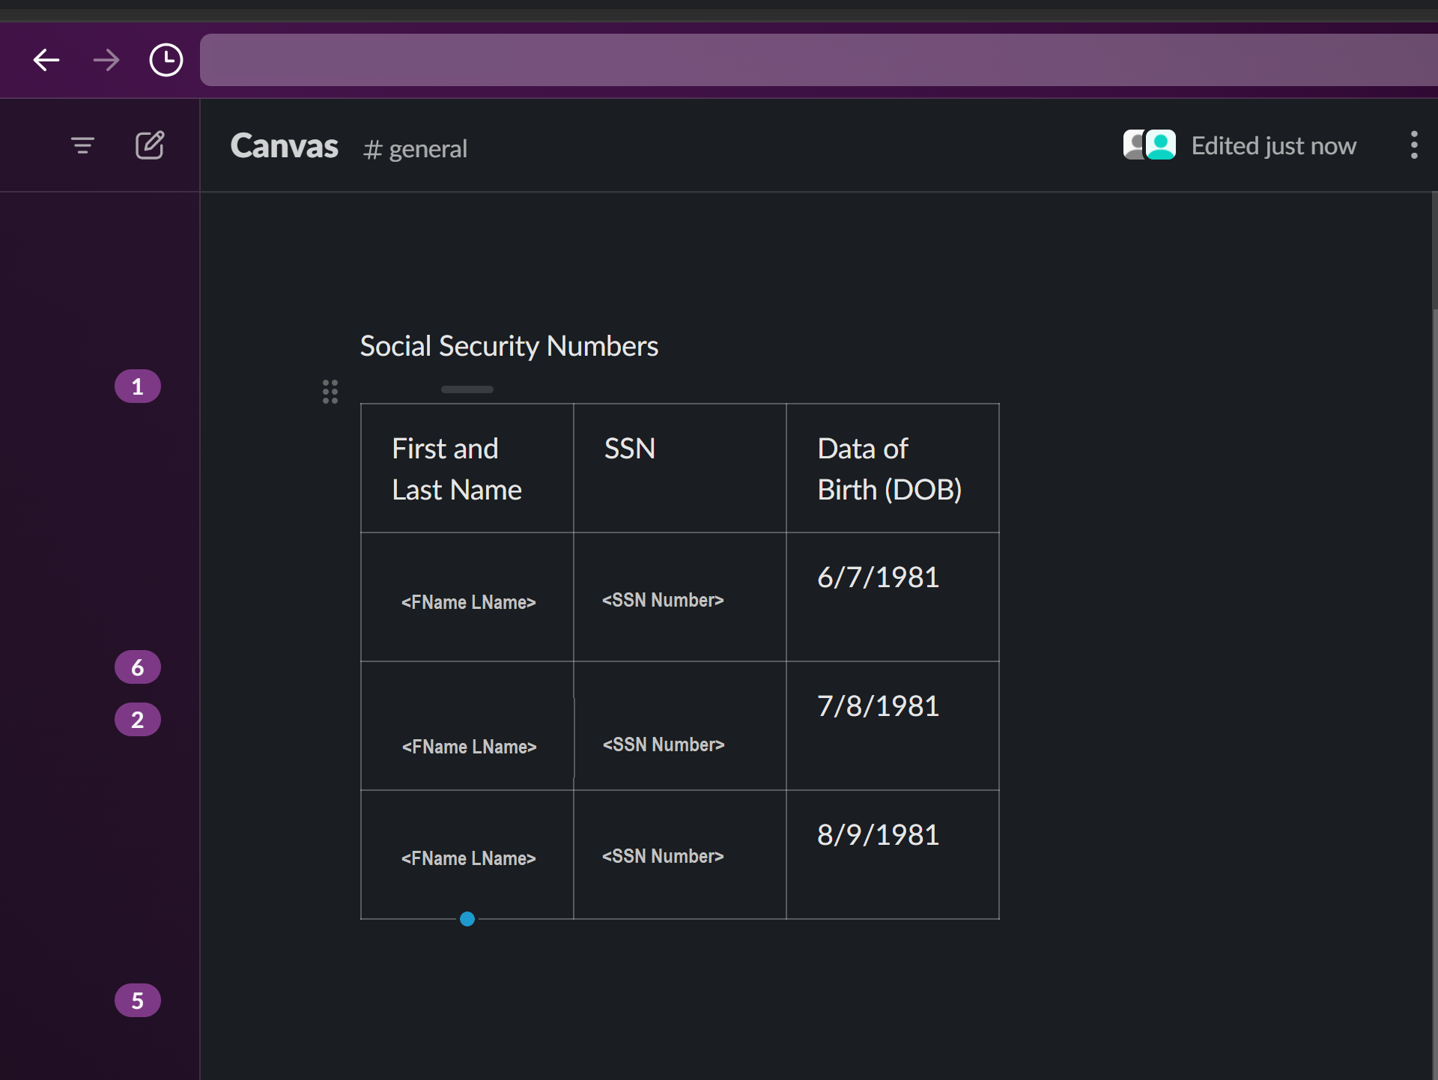Image resolution: width=1438 pixels, height=1080 pixels.
Task: Click the unread badge showing 5
Action: (x=138, y=1001)
